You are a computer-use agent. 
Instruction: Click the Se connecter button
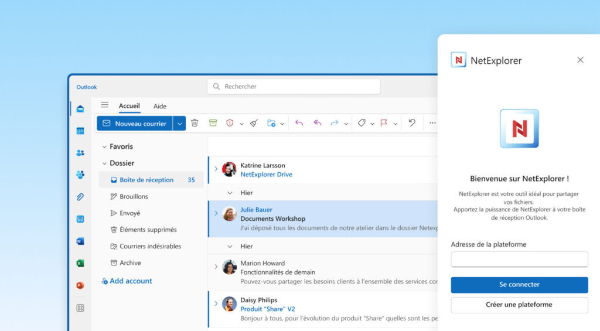519,285
